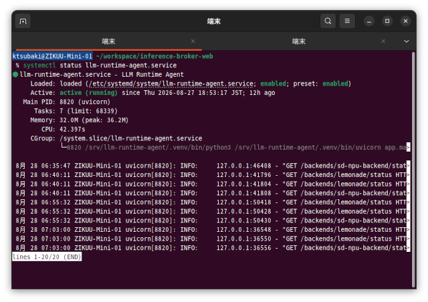Expand the tab list dropdown chevron

point(407,41)
